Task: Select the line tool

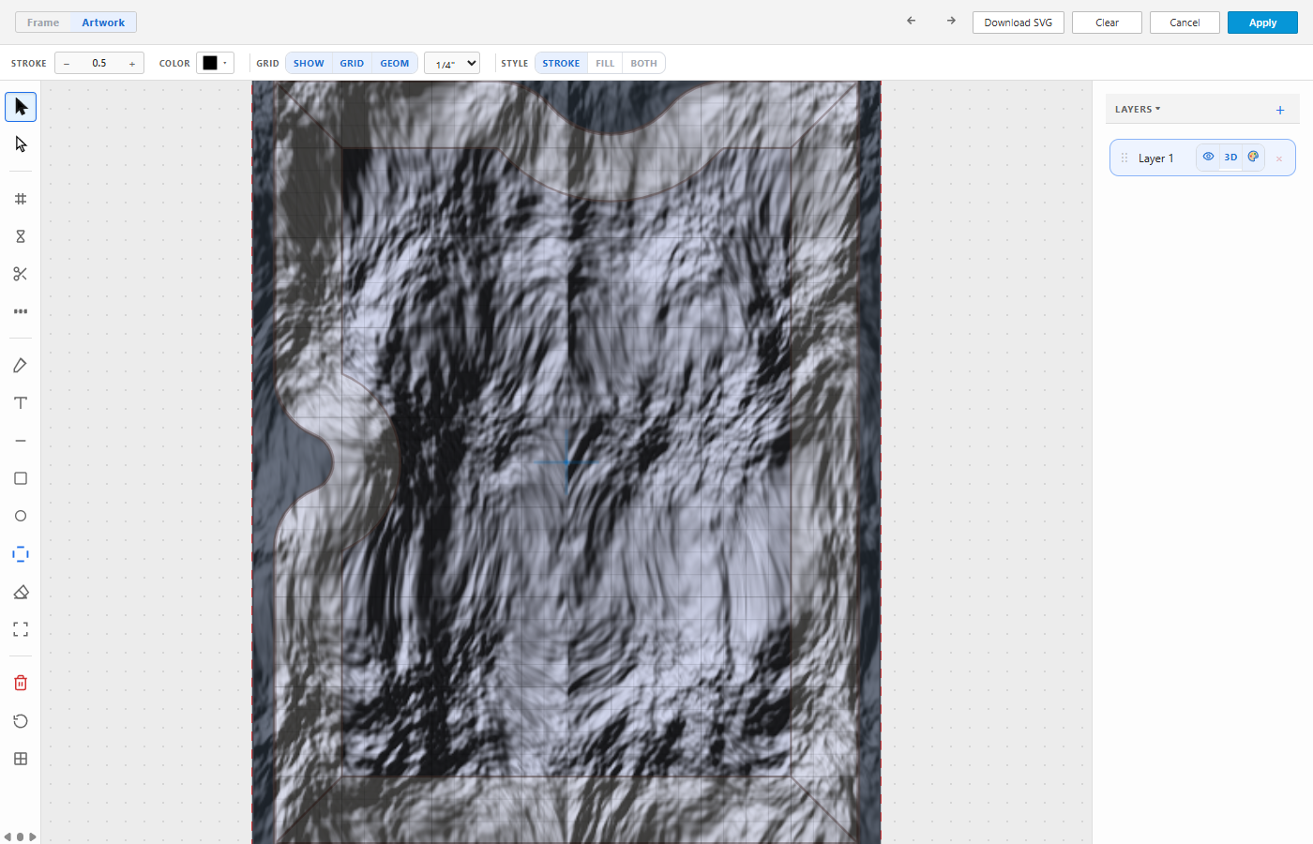Action: tap(21, 441)
